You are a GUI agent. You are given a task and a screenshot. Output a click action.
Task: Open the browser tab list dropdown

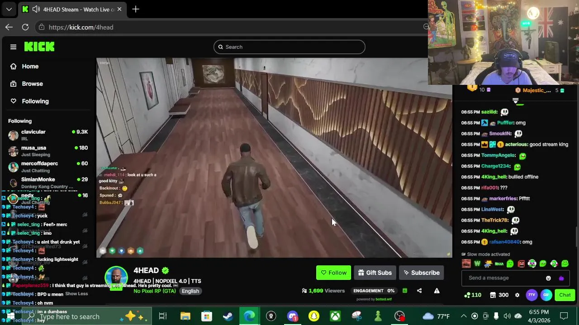click(9, 9)
